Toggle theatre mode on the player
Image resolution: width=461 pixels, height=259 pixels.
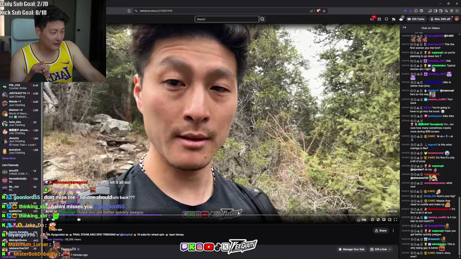point(390,220)
